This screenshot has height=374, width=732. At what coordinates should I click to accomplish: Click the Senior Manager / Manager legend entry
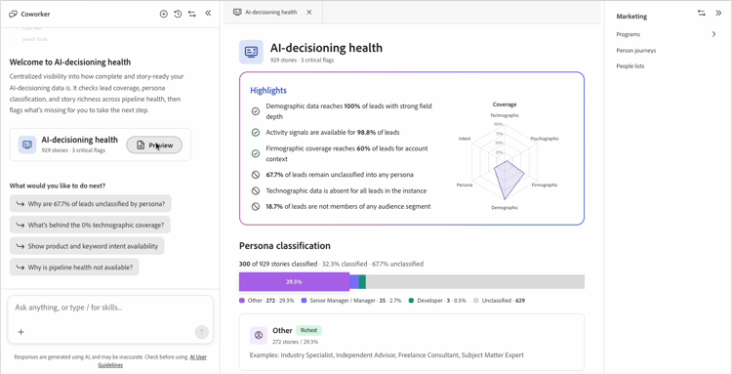tap(351, 301)
